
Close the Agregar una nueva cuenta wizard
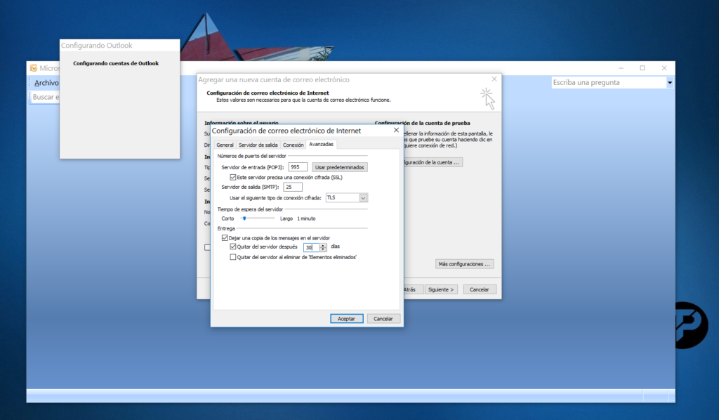coord(494,79)
